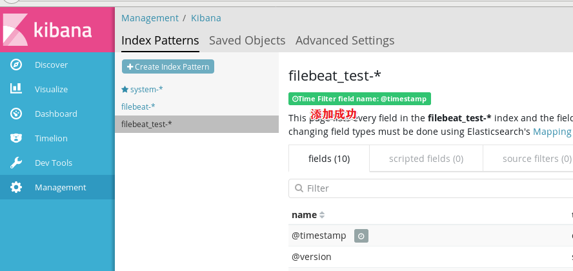Open the Mapping API link
This screenshot has height=271, width=573.
[x=552, y=132]
